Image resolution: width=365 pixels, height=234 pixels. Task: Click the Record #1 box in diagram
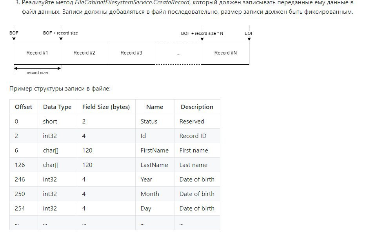pos(37,53)
